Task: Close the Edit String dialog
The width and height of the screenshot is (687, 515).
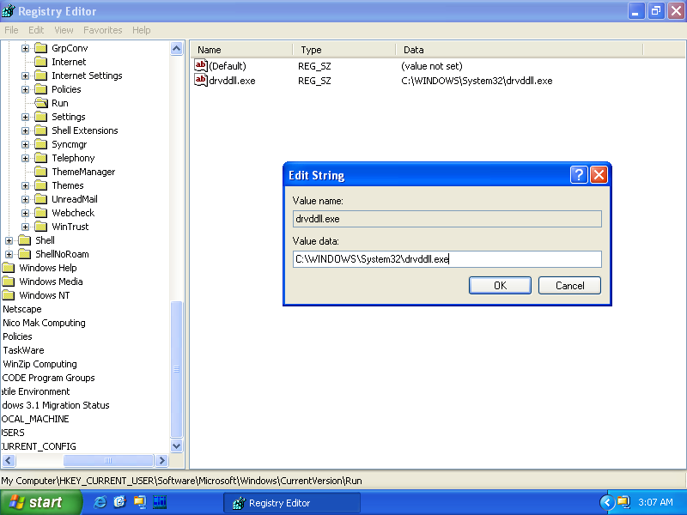Action: (x=599, y=175)
